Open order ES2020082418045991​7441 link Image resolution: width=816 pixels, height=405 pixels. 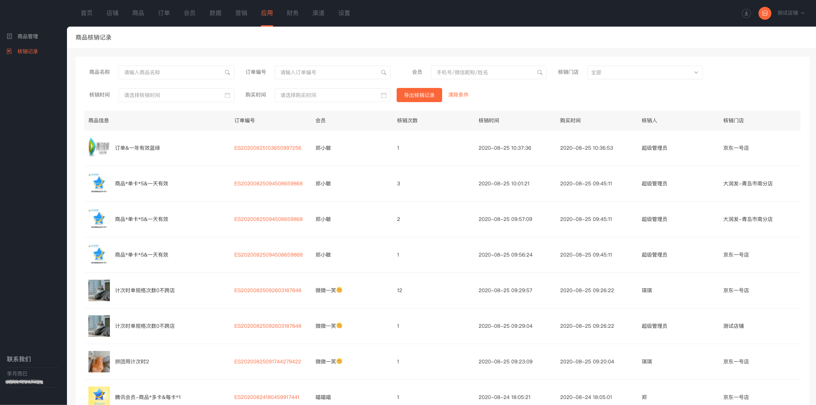tap(267, 397)
